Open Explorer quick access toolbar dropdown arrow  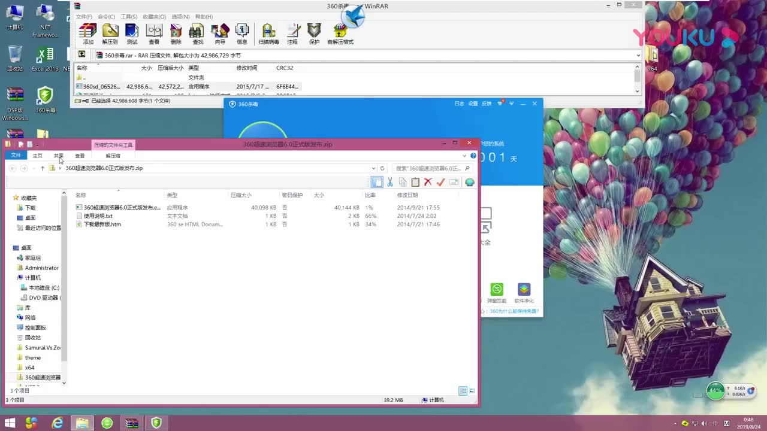[x=37, y=144]
